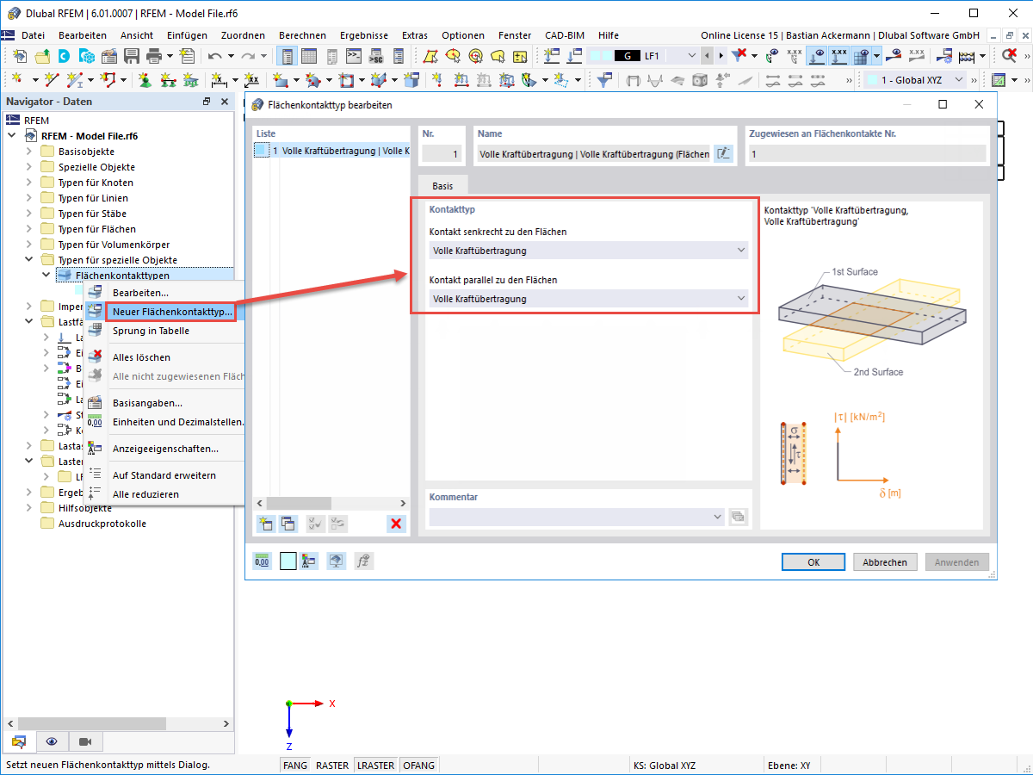The image size is (1033, 775).
Task: Open the Datei menu
Action: point(33,35)
